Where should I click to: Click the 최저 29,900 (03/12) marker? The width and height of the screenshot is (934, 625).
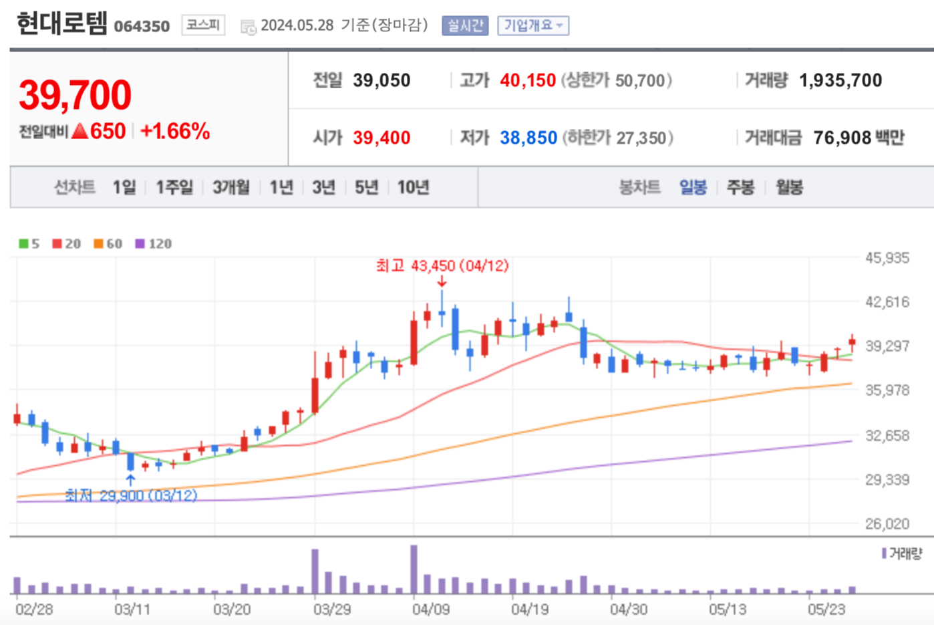point(131,495)
